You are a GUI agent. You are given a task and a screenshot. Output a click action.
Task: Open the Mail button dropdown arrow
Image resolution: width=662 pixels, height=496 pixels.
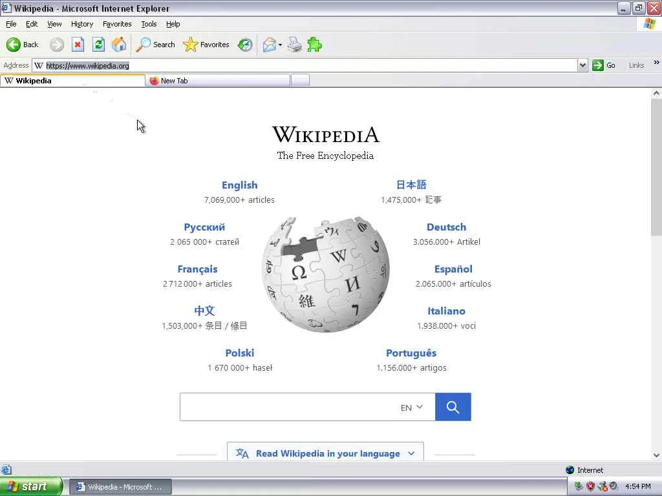point(280,45)
